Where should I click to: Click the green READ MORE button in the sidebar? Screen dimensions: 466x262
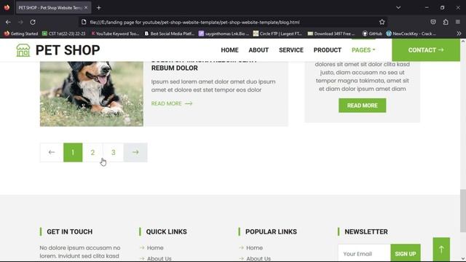tap(363, 106)
